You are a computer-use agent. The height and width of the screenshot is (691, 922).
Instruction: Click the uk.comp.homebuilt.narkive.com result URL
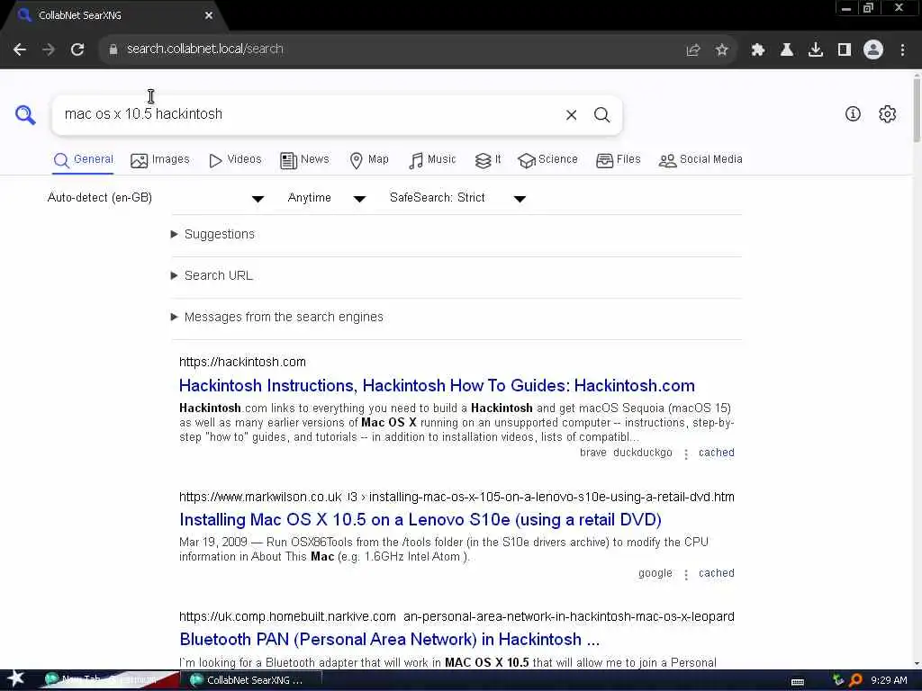456,617
